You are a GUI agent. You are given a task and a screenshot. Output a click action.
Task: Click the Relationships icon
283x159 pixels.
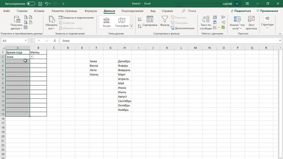coord(223,23)
